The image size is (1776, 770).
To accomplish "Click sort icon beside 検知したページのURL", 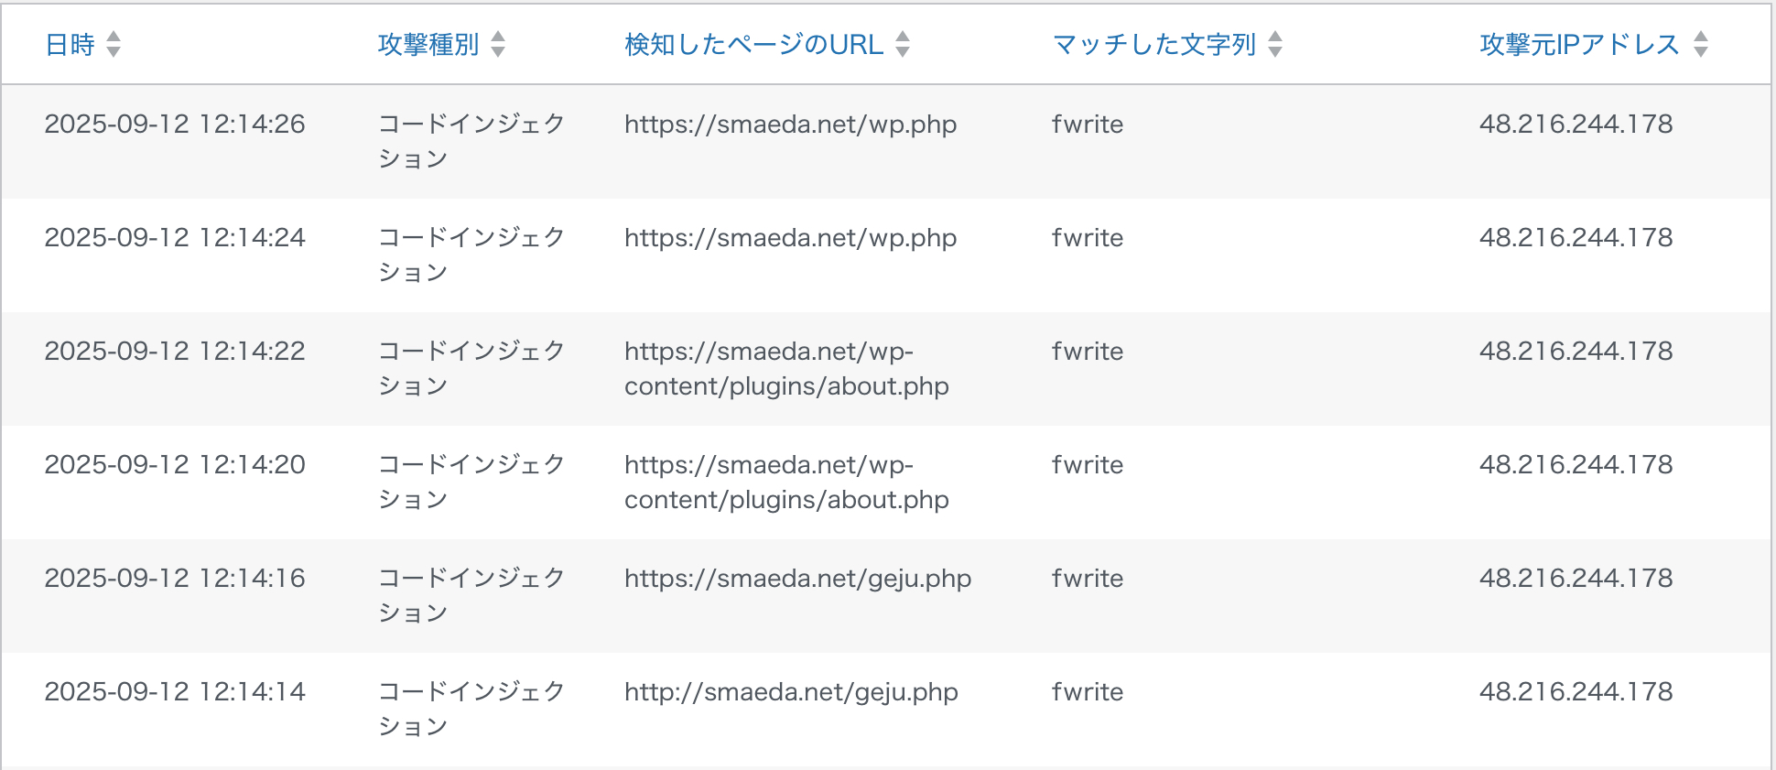I will tap(903, 44).
